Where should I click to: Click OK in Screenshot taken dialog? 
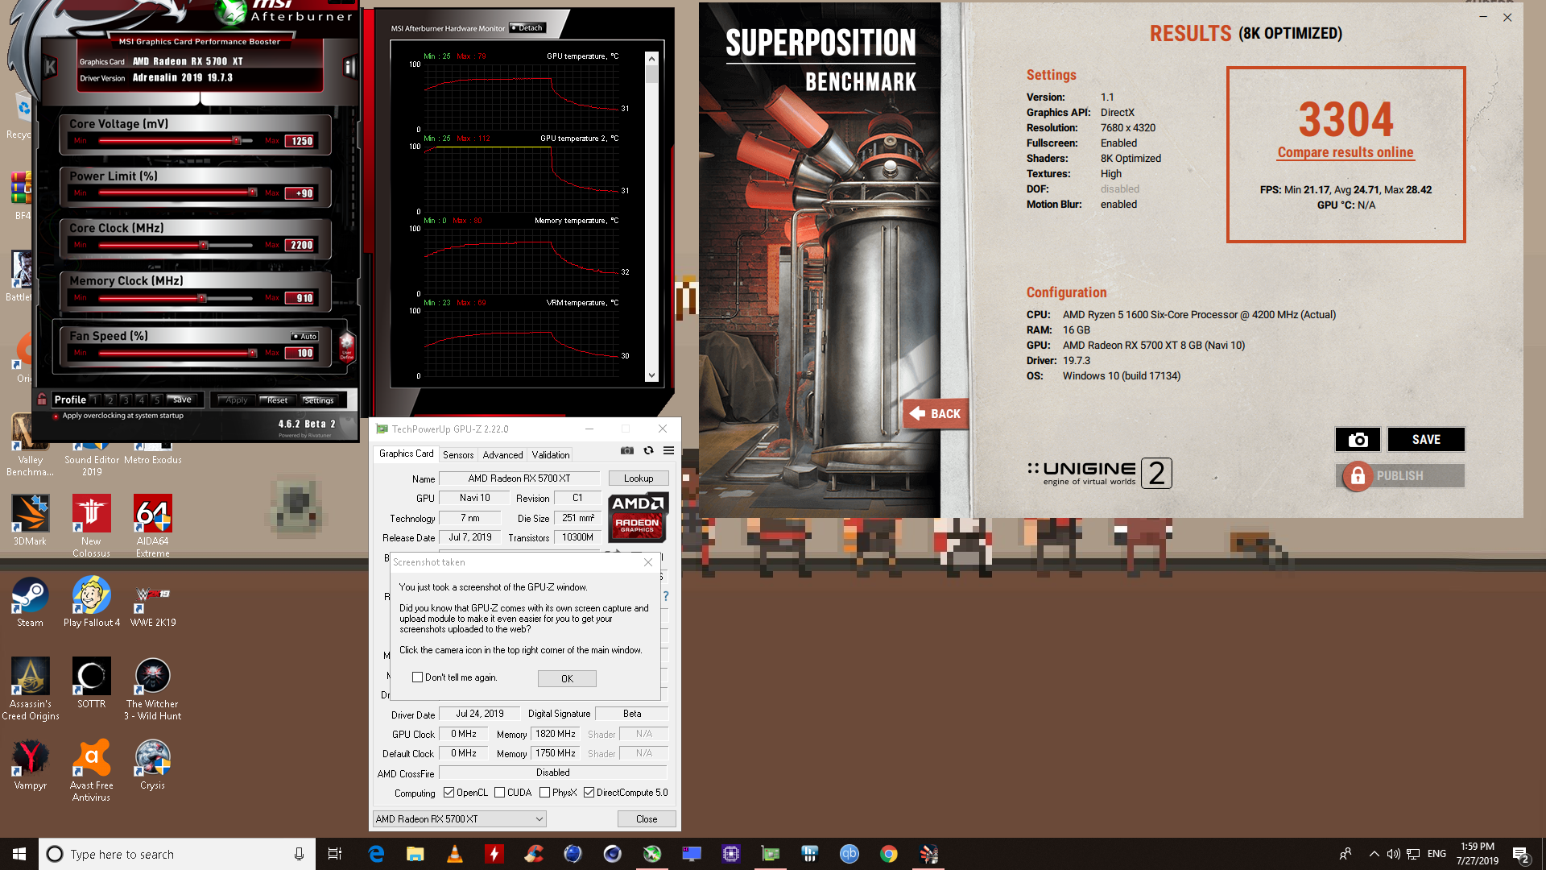[x=567, y=678]
